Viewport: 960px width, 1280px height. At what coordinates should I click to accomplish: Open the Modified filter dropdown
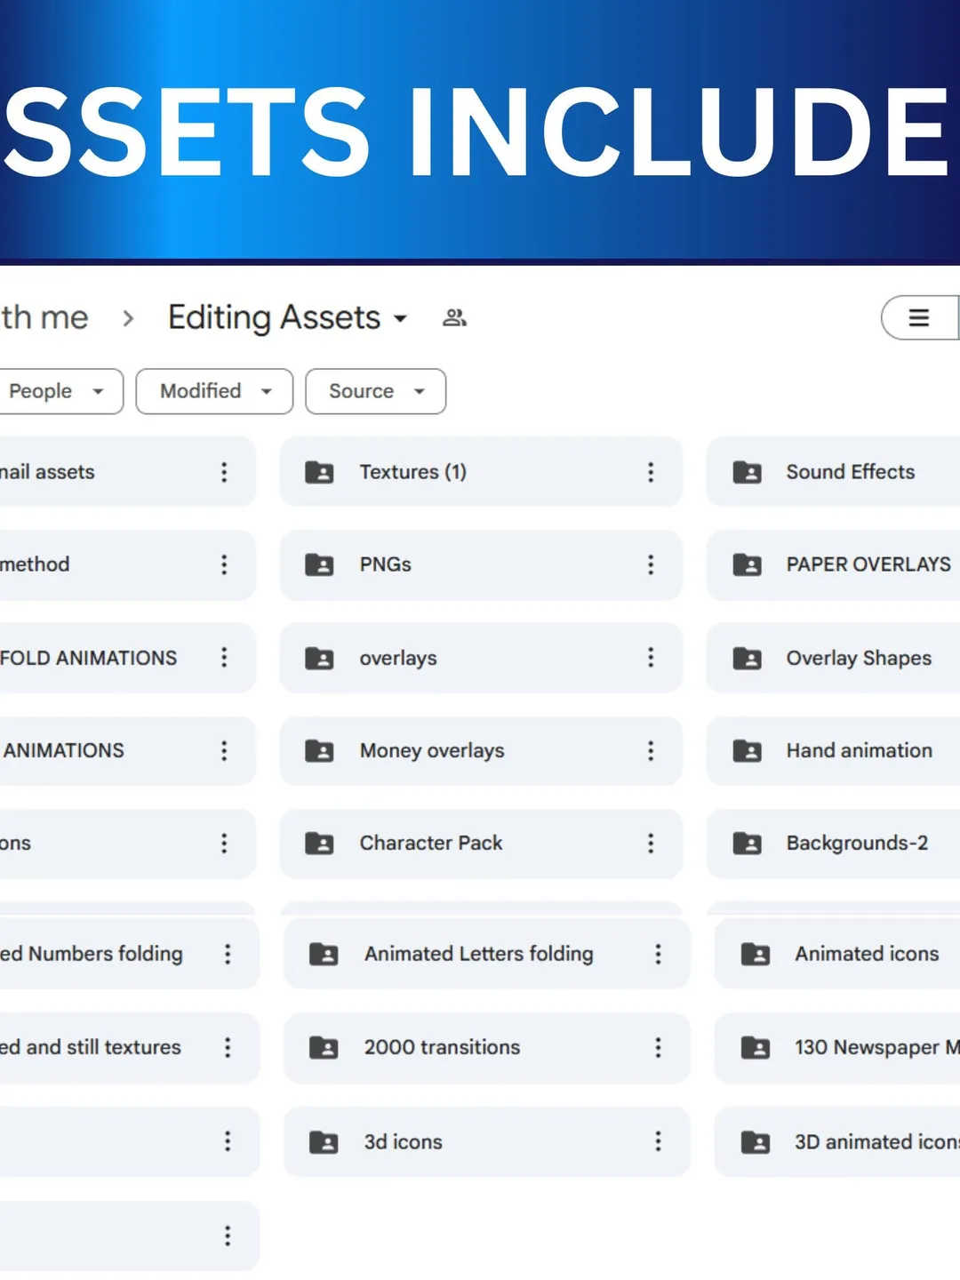coord(214,391)
